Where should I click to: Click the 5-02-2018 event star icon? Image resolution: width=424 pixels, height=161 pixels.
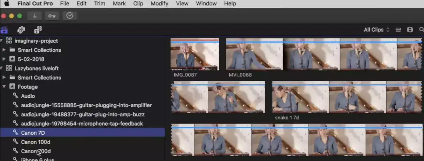[x=12, y=59]
